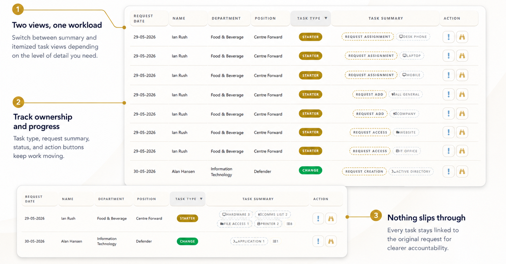This screenshot has width=506, height=264.
Task: Click the alert icon in the Hardware 3 row
Action: pos(318,219)
